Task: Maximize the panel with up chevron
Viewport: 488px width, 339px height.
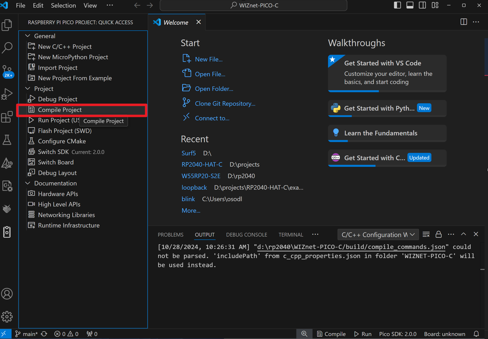Action: pyautogui.click(x=463, y=235)
